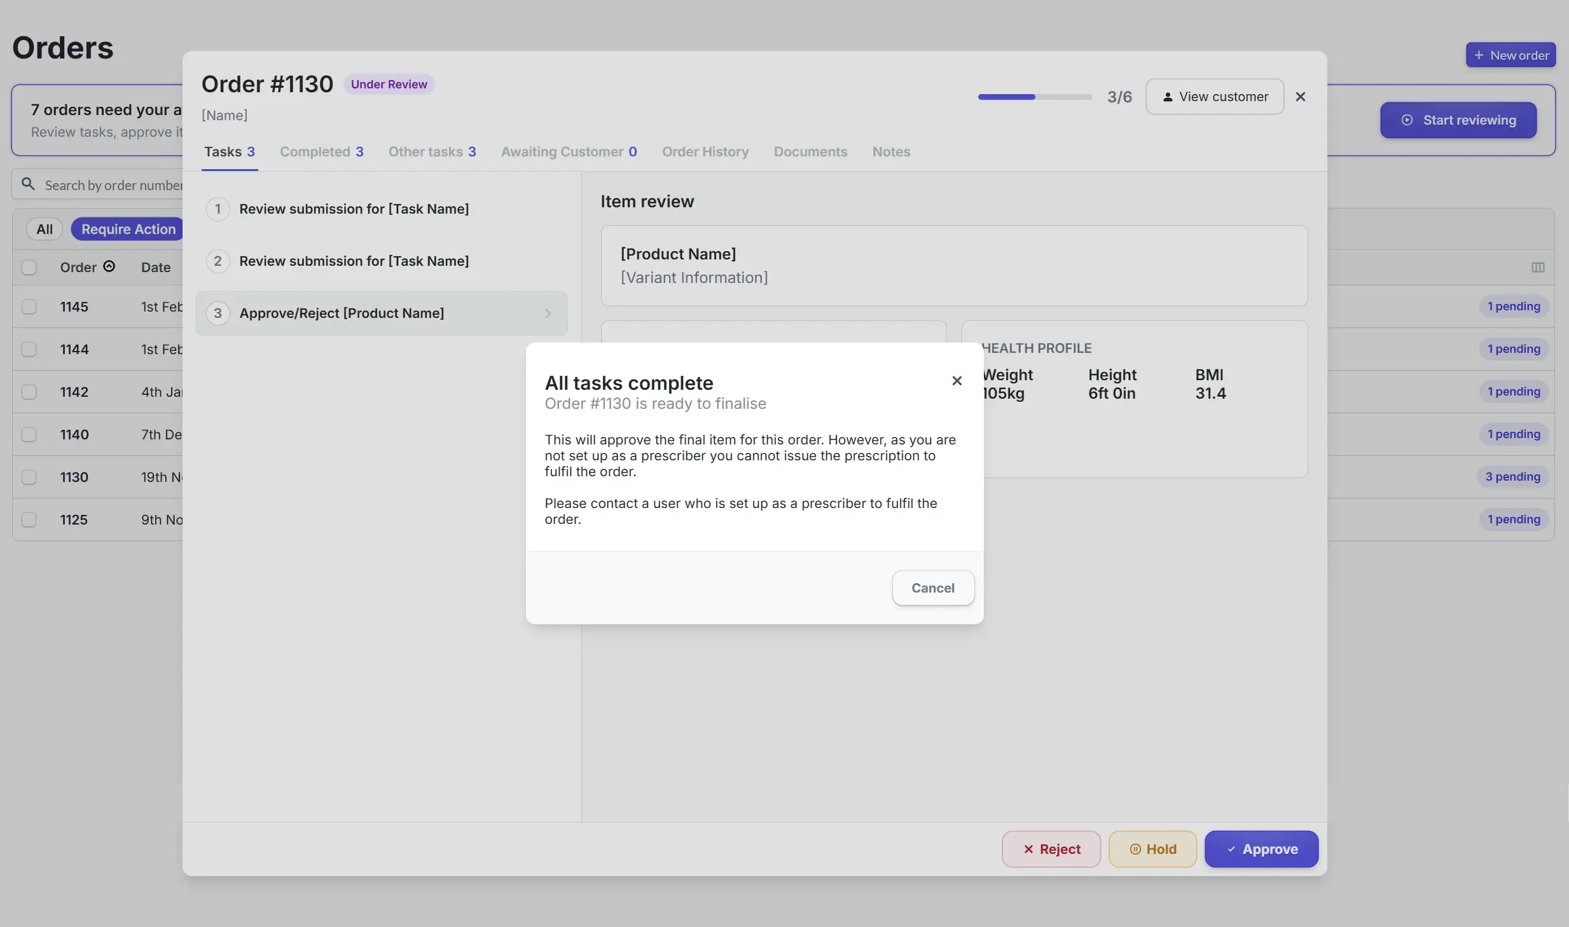Screen dimensions: 1569x927
Task: Click the plus icon on New order
Action: click(1479, 55)
